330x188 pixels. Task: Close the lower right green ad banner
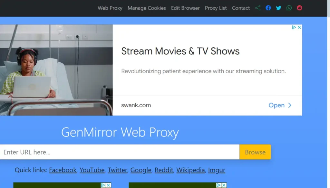tap(224, 185)
